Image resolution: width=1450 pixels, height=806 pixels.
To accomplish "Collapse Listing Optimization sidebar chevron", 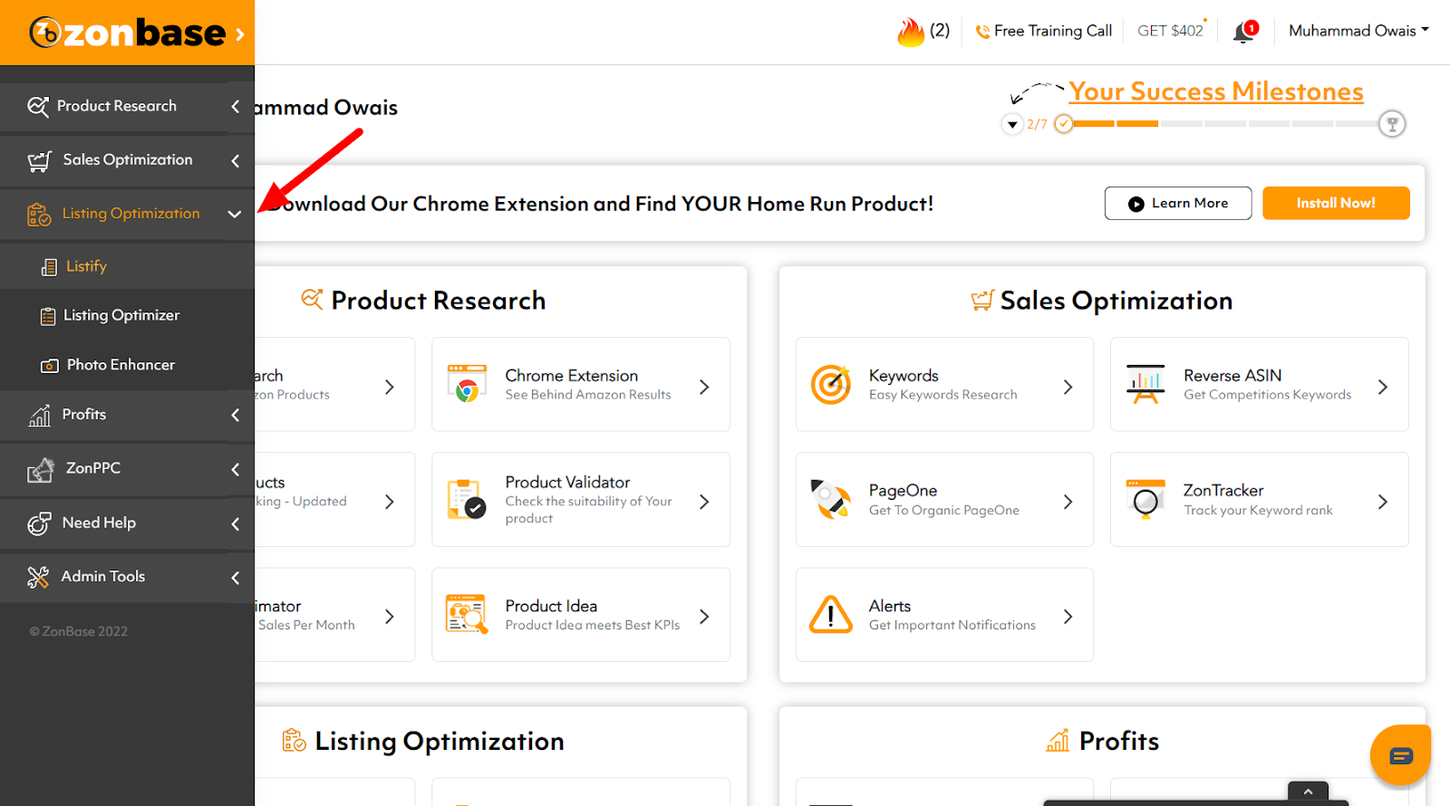I will point(235,215).
